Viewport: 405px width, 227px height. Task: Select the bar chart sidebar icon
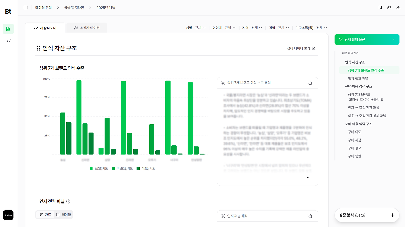8,29
